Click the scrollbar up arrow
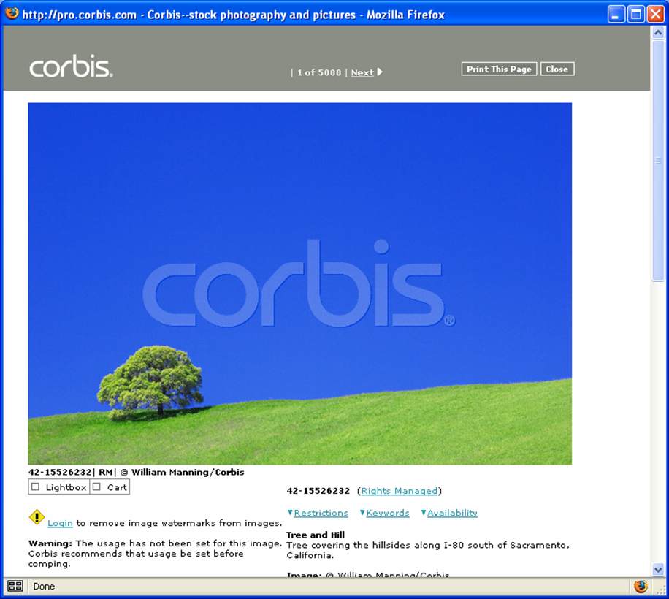Screen dimensions: 669x599 658,34
